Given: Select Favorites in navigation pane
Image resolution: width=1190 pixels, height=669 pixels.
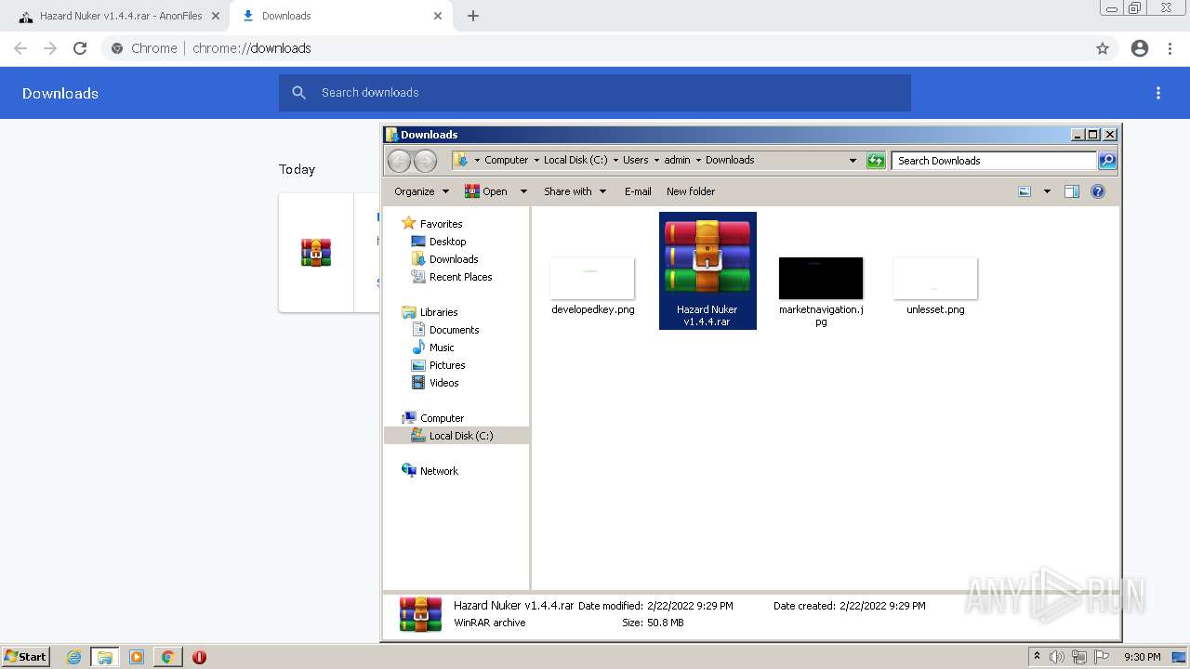Looking at the screenshot, I should (x=441, y=224).
